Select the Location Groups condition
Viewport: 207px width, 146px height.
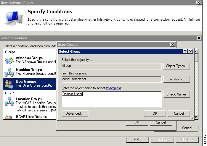[30, 105]
